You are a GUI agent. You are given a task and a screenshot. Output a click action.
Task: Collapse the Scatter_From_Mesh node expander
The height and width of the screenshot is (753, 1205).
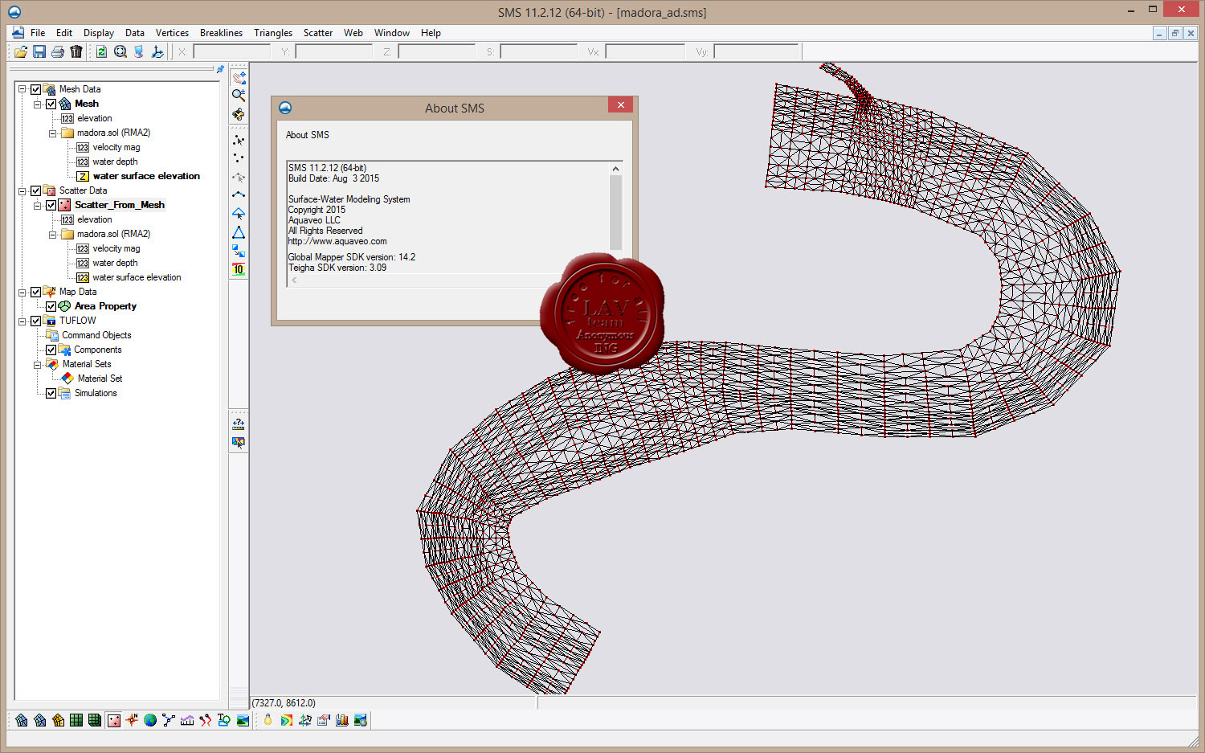[x=38, y=205]
